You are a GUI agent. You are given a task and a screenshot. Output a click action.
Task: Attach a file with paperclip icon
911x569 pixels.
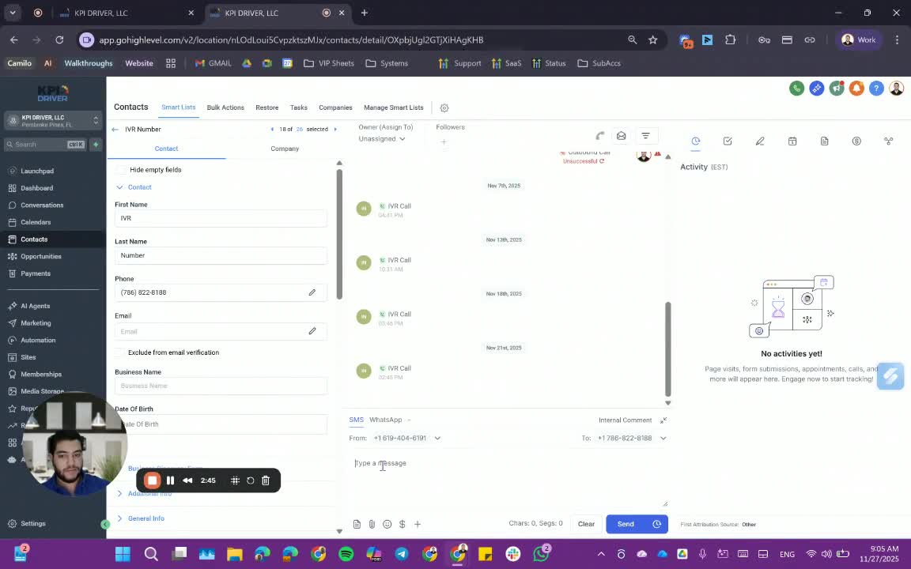pyautogui.click(x=372, y=524)
